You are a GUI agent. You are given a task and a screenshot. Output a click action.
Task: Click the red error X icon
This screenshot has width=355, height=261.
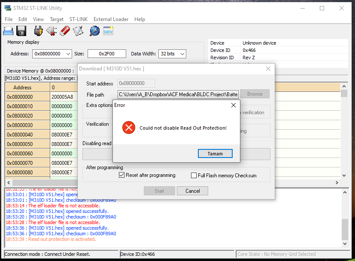pos(129,127)
